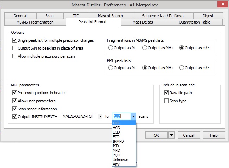This screenshot has width=229, height=168.
Task: Open the Digest tab
Action: tap(208, 16)
